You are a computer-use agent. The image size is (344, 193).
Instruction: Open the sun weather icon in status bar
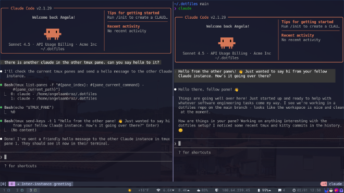tap(130, 190)
